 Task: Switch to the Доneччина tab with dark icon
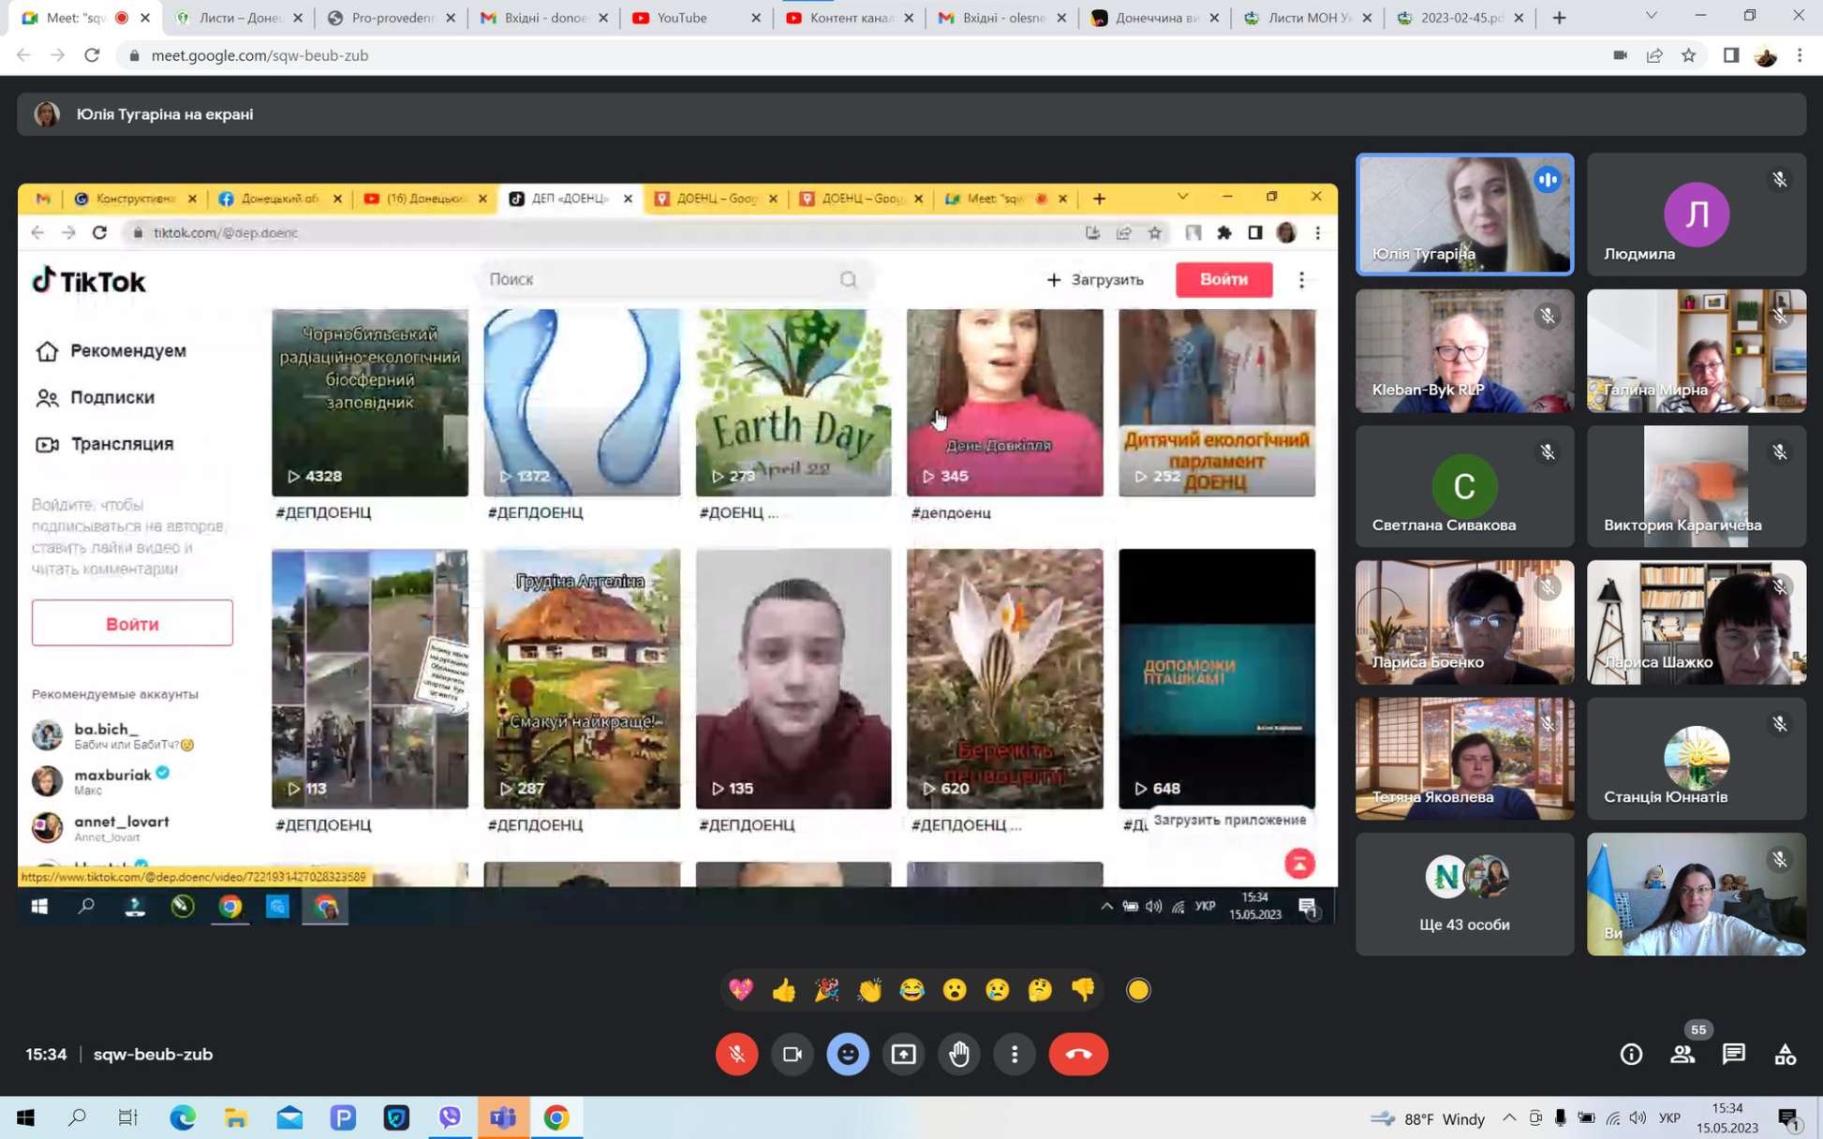(1155, 18)
